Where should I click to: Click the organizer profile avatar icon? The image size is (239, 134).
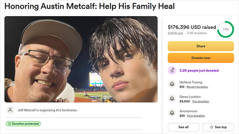tap(10, 110)
